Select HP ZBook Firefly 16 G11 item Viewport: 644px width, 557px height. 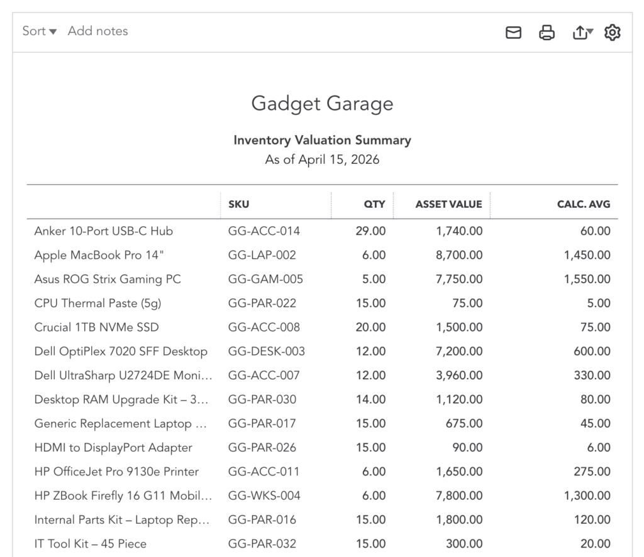123,496
